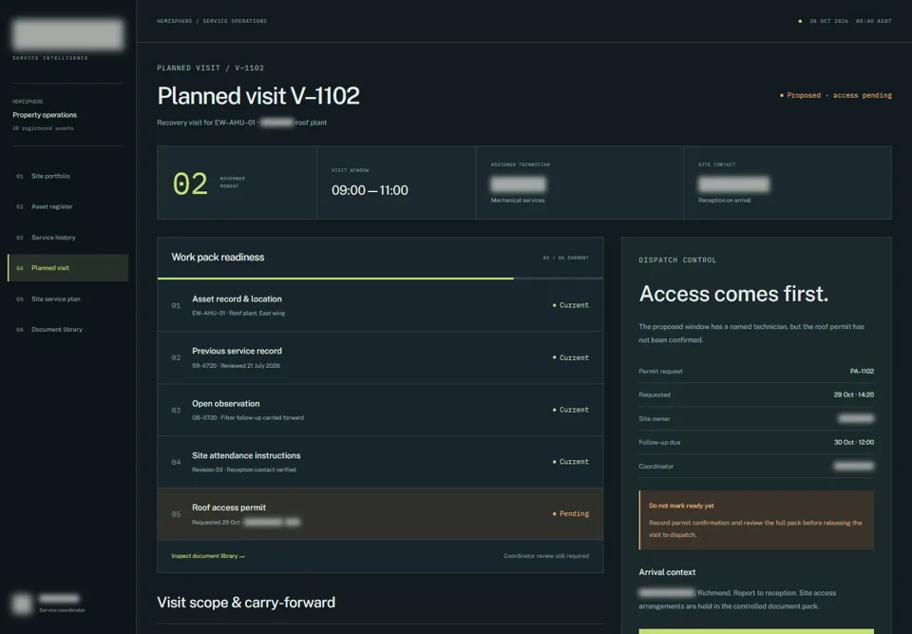Click the Do not mark ready yet warning
This screenshot has width=912, height=634.
tap(756, 520)
